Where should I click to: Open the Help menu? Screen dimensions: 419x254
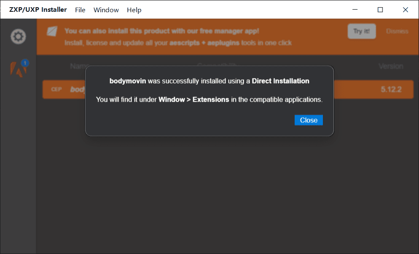point(134,10)
